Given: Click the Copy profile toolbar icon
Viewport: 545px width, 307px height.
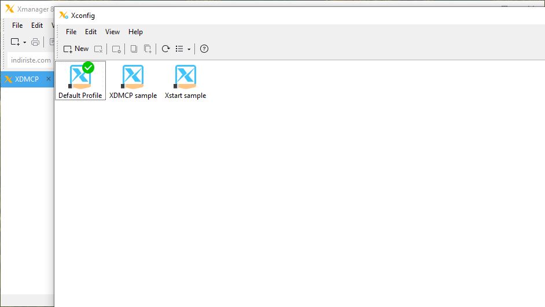Looking at the screenshot, I should (x=134, y=49).
